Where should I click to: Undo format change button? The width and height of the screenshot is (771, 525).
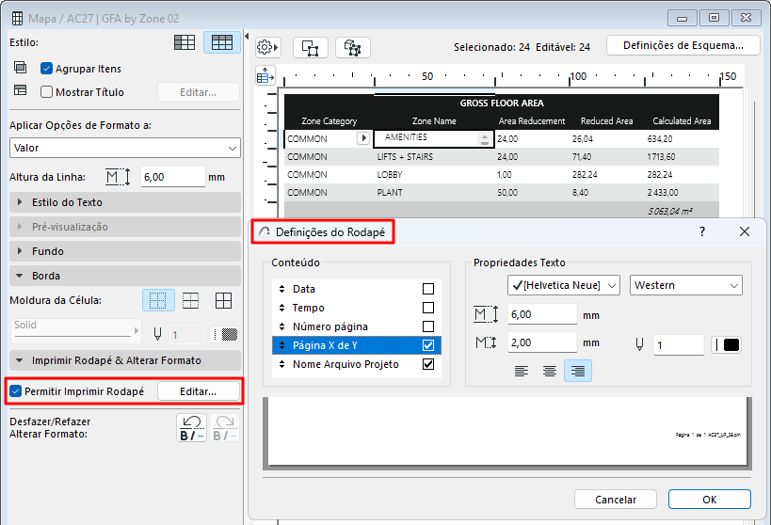[191, 428]
